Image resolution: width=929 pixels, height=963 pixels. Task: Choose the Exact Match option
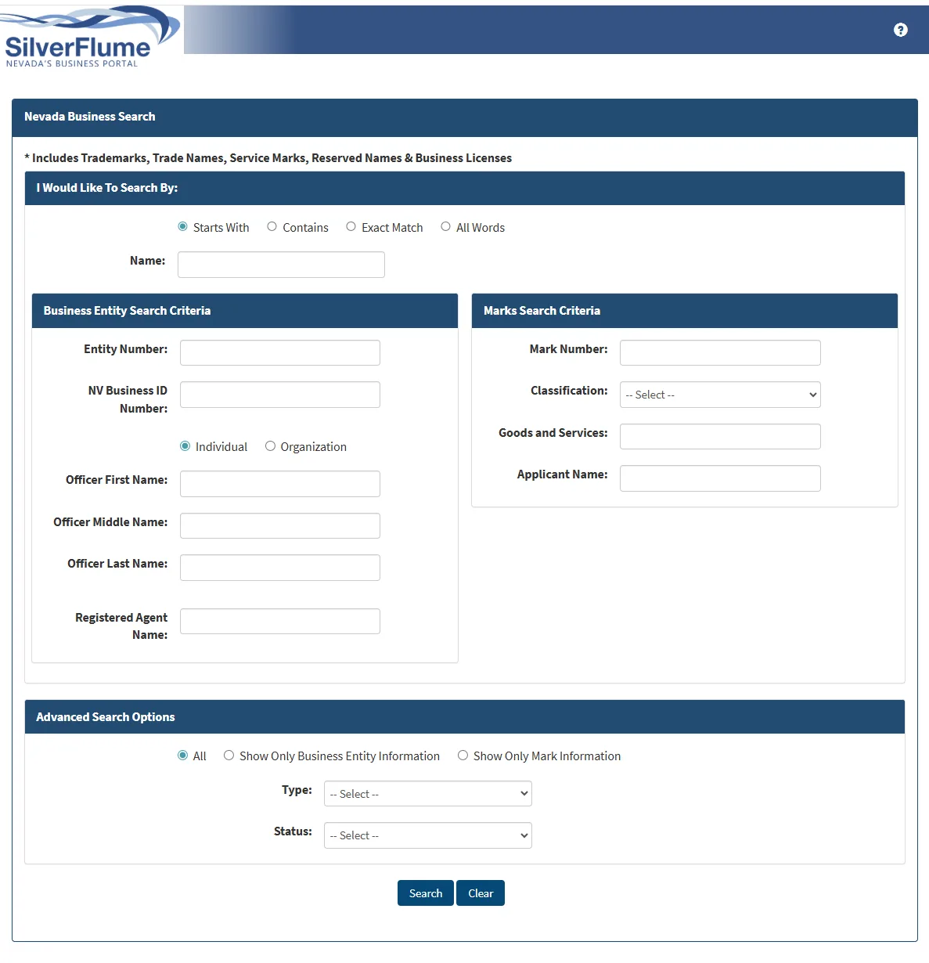tap(351, 226)
